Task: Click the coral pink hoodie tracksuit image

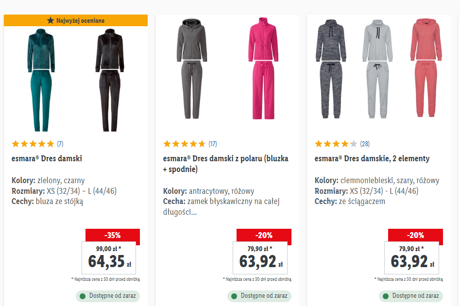Action: 426,68
